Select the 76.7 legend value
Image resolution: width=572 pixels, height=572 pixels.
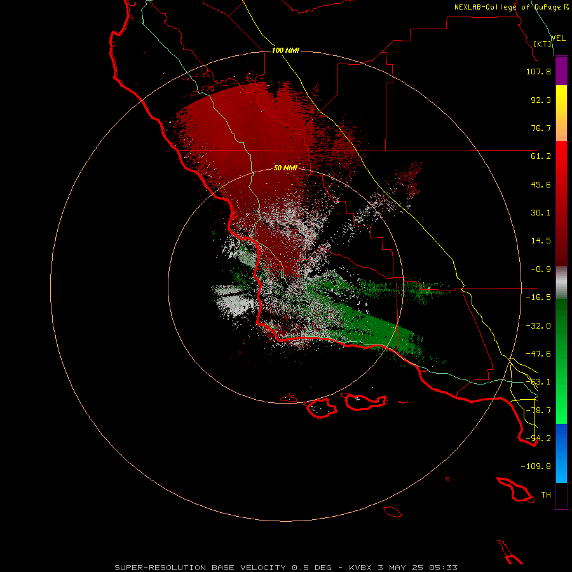[x=541, y=128]
